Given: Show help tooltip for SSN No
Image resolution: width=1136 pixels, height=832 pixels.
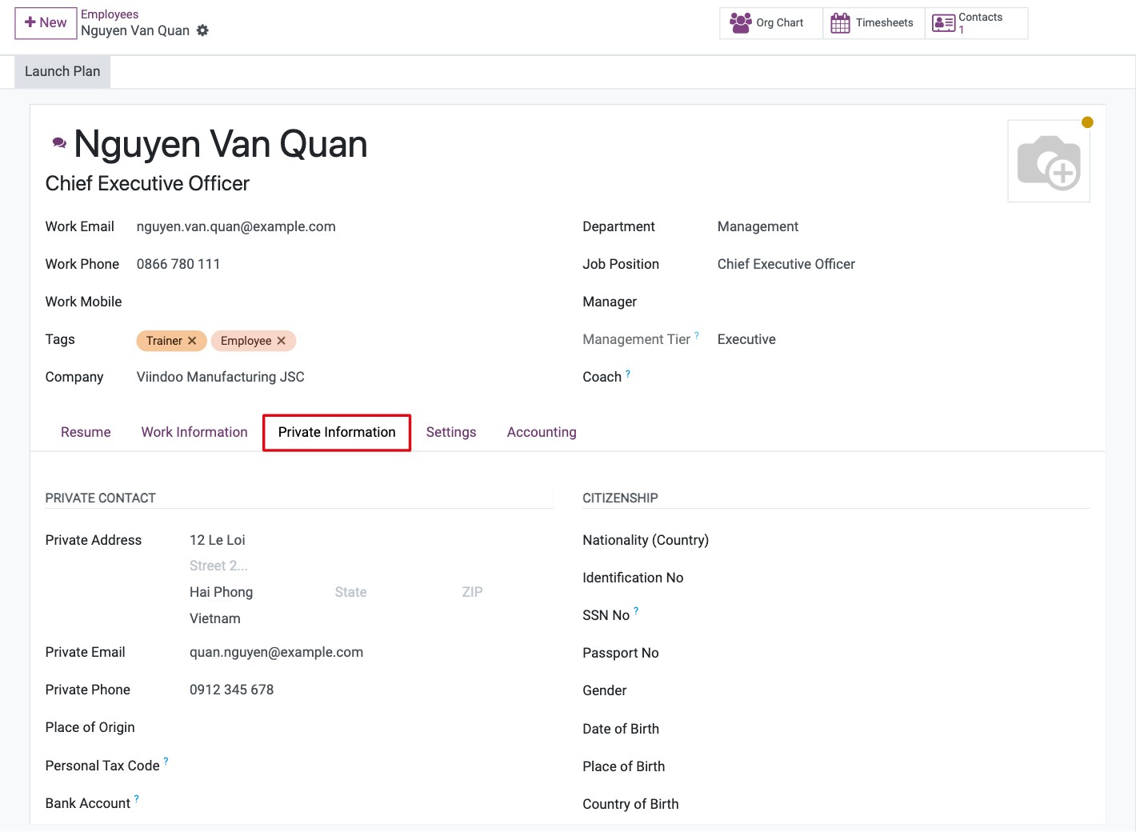Looking at the screenshot, I should coord(636,611).
